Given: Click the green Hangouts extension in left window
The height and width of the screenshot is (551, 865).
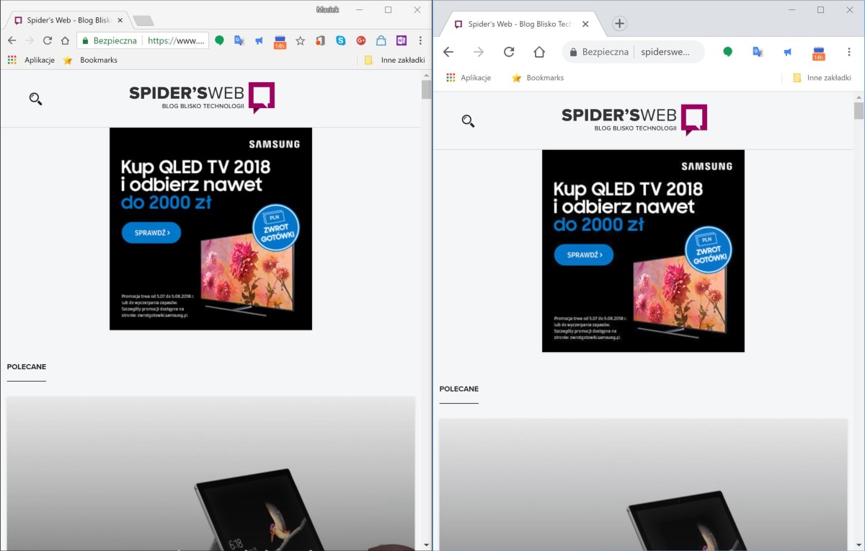Looking at the screenshot, I should (x=220, y=40).
